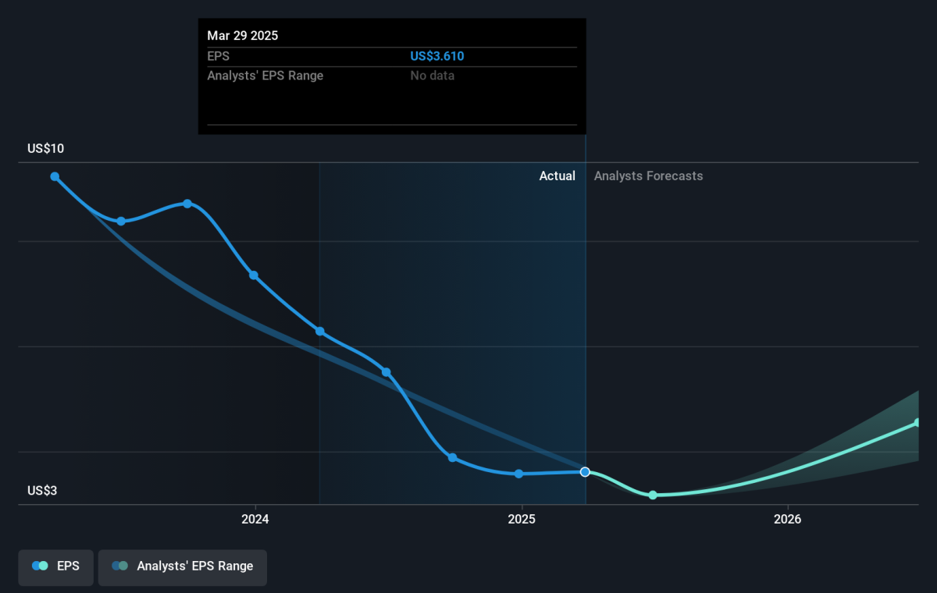Click the US$10 y-axis label
The width and height of the screenshot is (937, 593).
[x=46, y=149]
